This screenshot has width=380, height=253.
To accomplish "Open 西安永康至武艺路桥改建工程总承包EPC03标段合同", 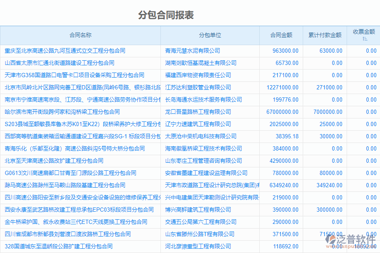I will click(73, 210).
